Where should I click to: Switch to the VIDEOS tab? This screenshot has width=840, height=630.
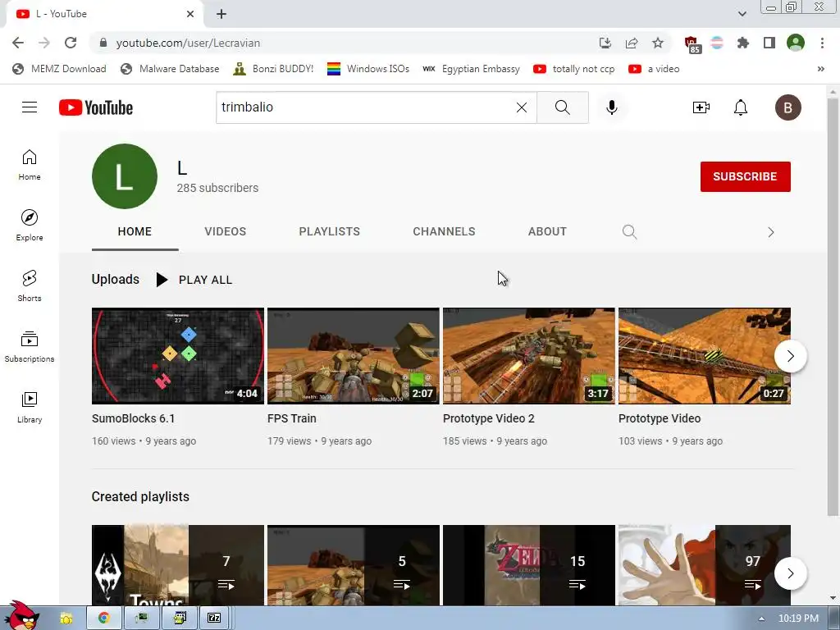(x=225, y=232)
